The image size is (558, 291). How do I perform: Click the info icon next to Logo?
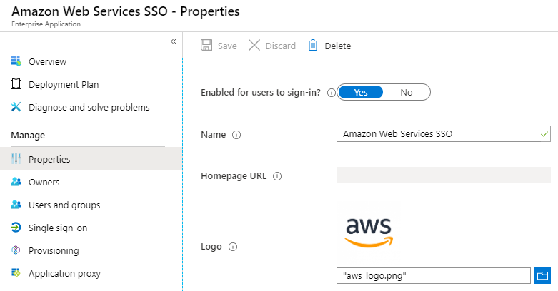click(232, 247)
